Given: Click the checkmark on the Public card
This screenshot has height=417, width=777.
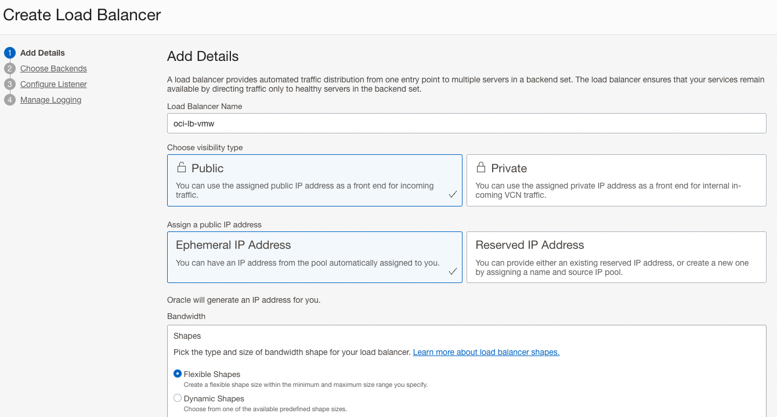Looking at the screenshot, I should [453, 195].
